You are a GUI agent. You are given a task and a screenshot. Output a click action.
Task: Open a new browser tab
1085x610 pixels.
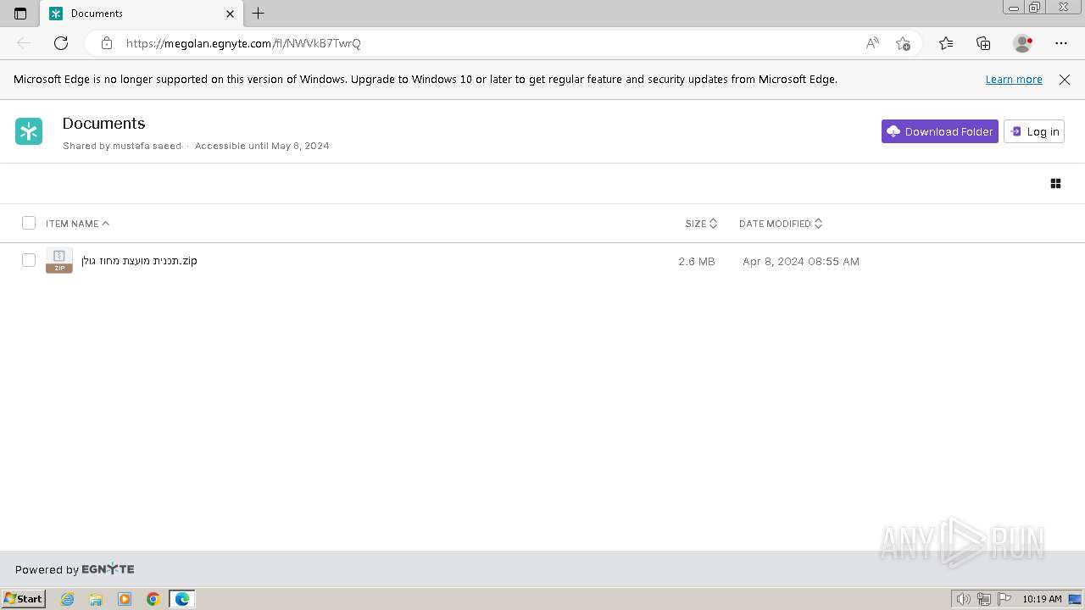pyautogui.click(x=259, y=14)
